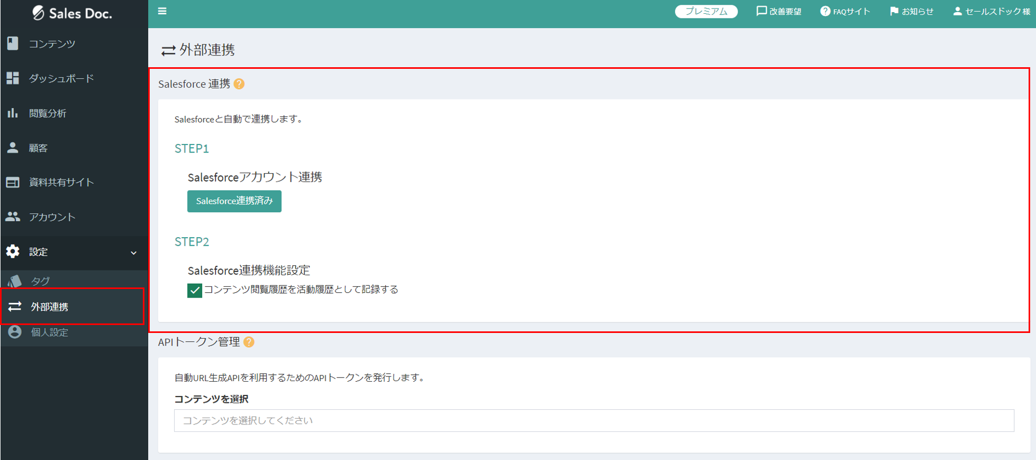1036x460 pixels.
Task: Click the STEP1 heading
Action: click(192, 149)
